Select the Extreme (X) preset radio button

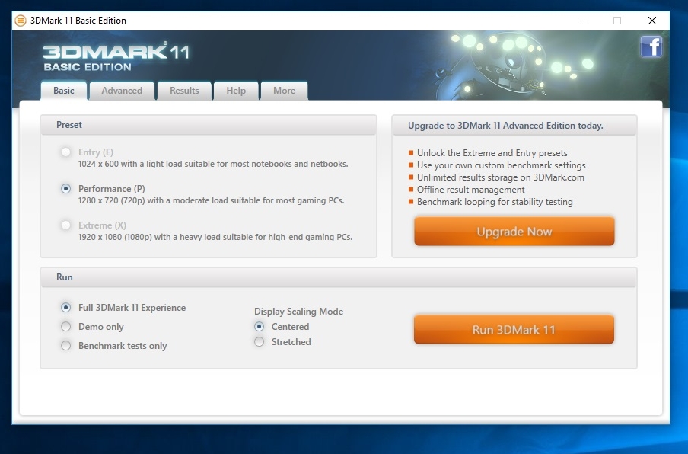tap(65, 225)
